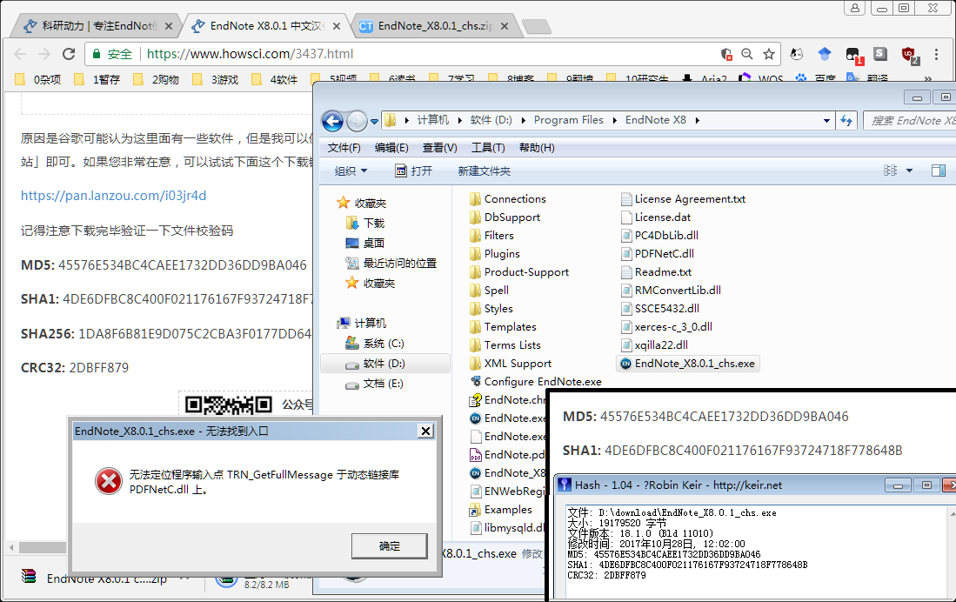Click the Explorer back arrow

tap(332, 122)
